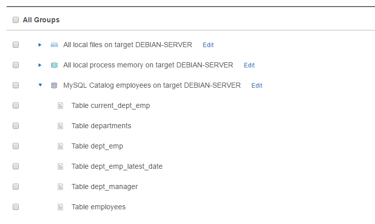Select checkbox for Table employees

(x=16, y=207)
